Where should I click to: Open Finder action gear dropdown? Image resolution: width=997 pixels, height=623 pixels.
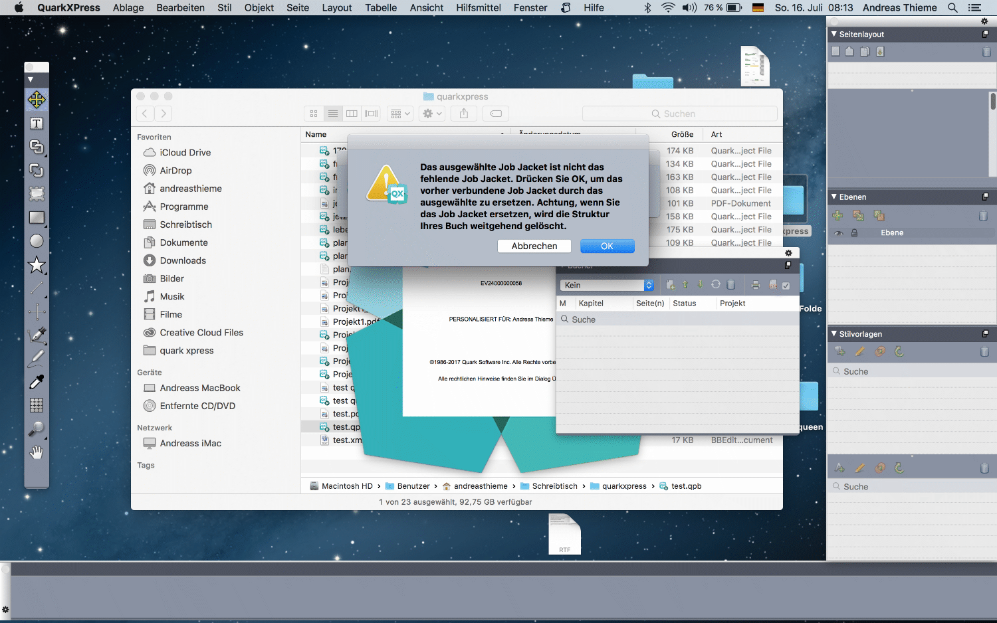coord(432,114)
